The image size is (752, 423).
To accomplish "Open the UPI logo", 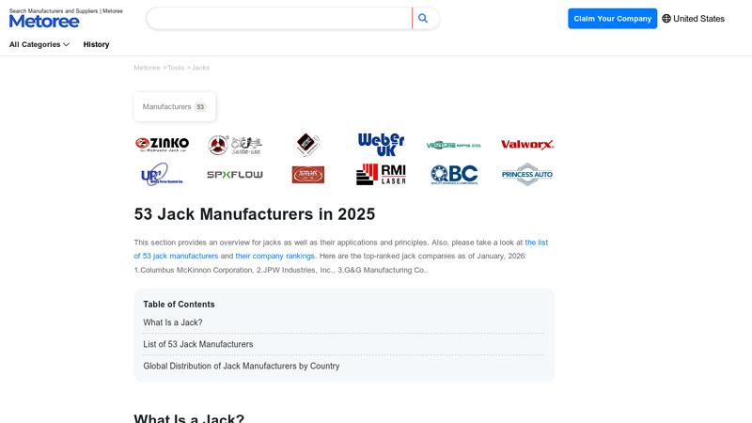I will pyautogui.click(x=162, y=174).
